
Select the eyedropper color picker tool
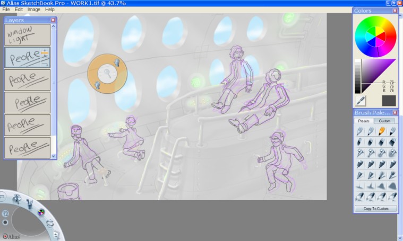(x=361, y=100)
